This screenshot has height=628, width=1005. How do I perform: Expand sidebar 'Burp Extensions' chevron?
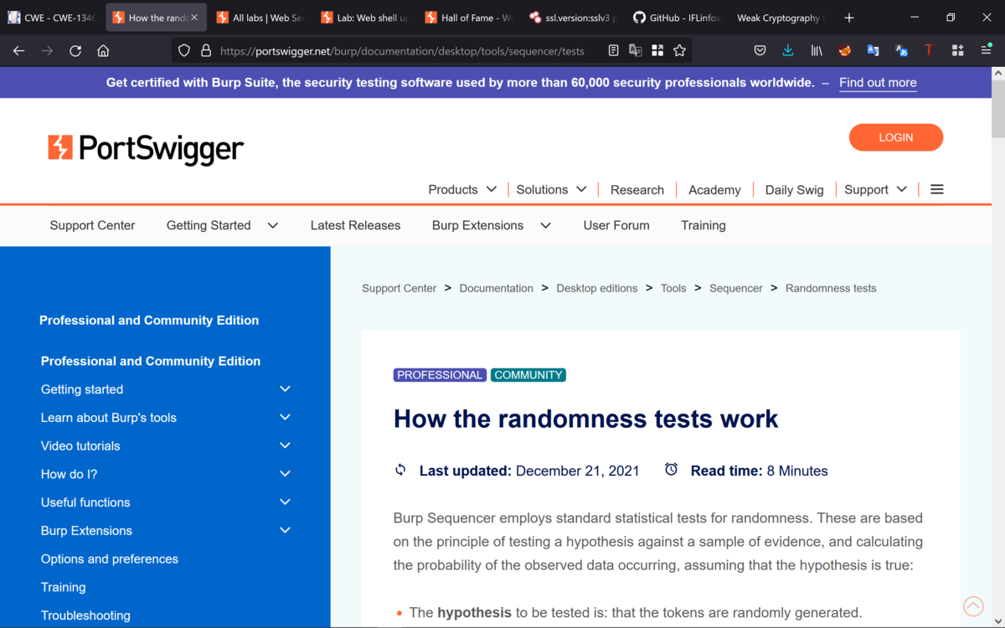285,530
